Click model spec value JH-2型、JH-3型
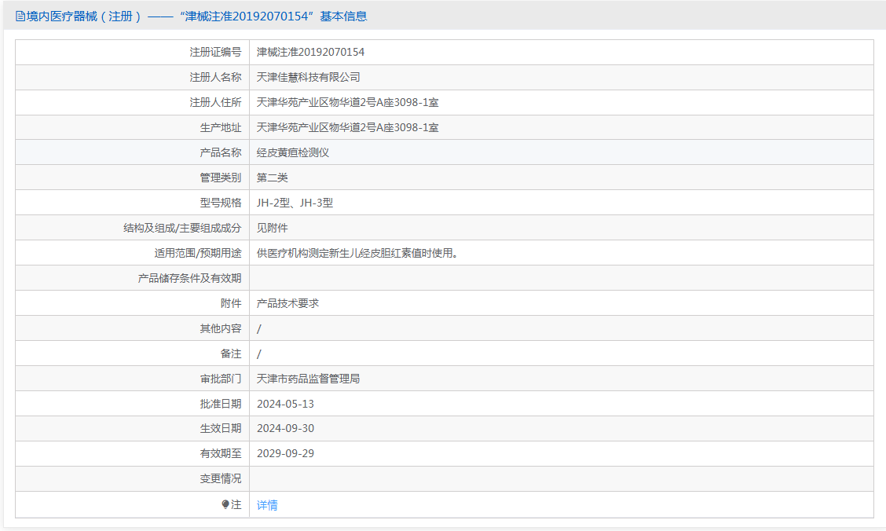 point(295,203)
